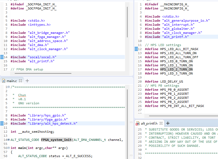This screenshot has height=159, width=218.
Task: Click the gutter marker beside HPS_LED_ALL_BIT_MASK line
Action: click(x=136, y=49)
